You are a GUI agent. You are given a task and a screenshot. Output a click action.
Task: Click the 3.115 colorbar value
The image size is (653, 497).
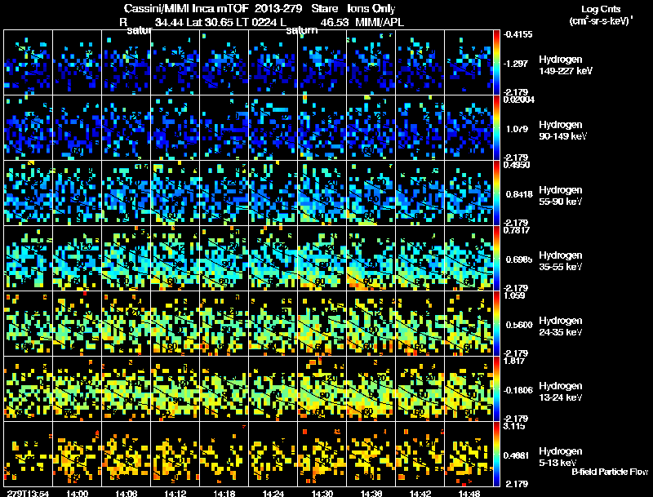(x=514, y=426)
